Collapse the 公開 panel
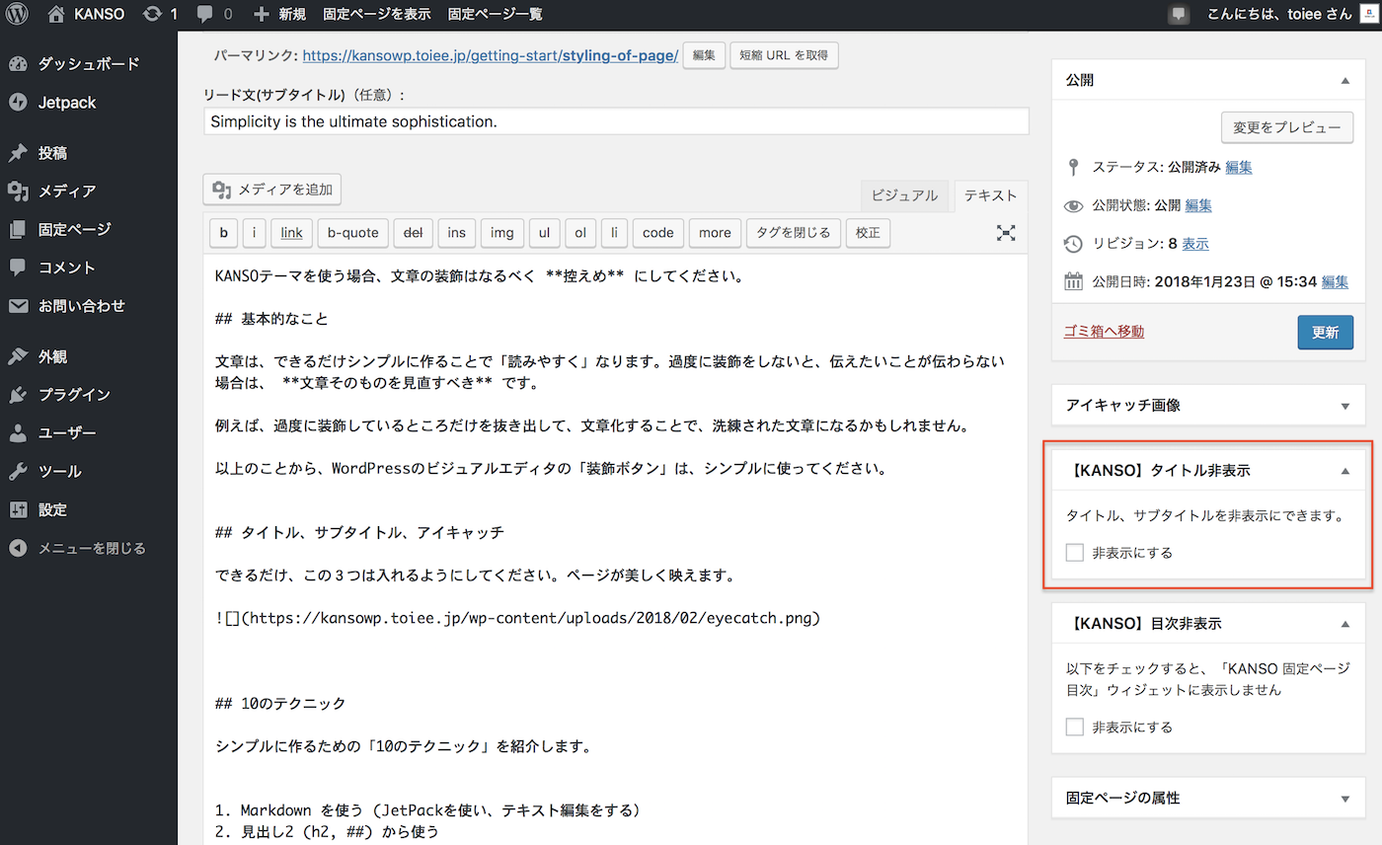Screen dimensions: 1382x845 pyautogui.click(x=1344, y=81)
